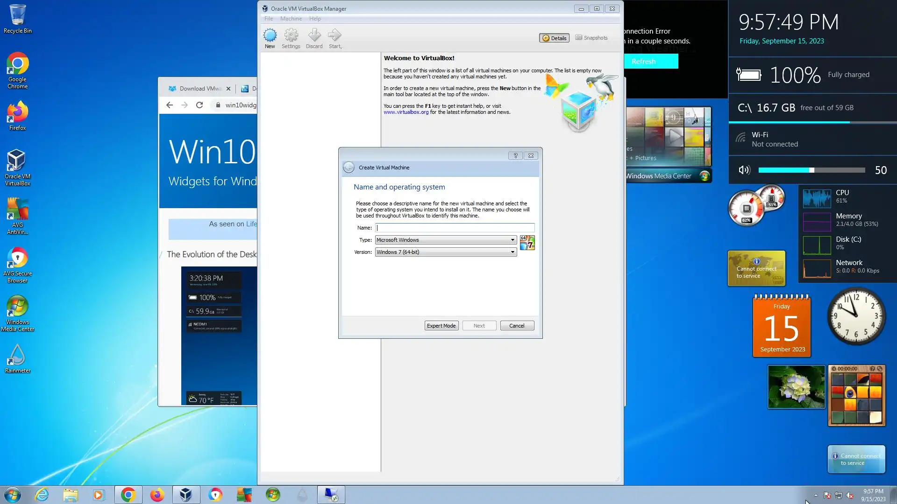Click the help question mark in wizard title bar
The image size is (897, 504).
coord(515,156)
